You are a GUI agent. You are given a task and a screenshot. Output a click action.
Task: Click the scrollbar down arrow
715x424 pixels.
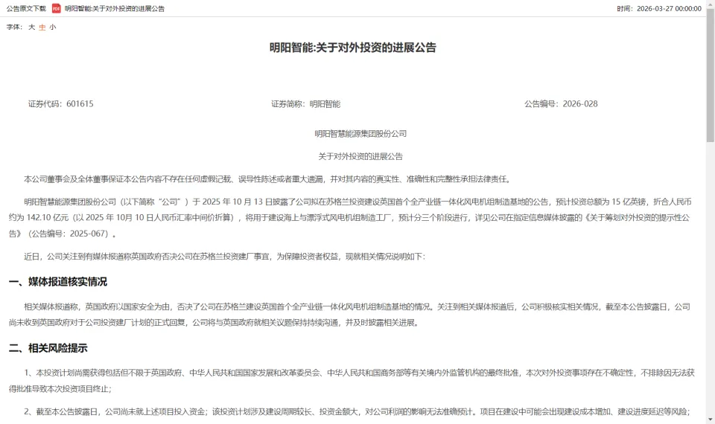coord(711,420)
